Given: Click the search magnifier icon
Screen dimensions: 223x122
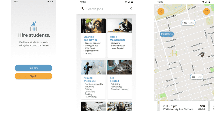Looking at the screenshot, I should 82,8.
